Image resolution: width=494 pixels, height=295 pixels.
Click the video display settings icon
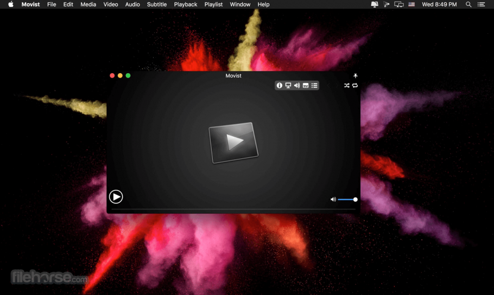[x=288, y=86]
